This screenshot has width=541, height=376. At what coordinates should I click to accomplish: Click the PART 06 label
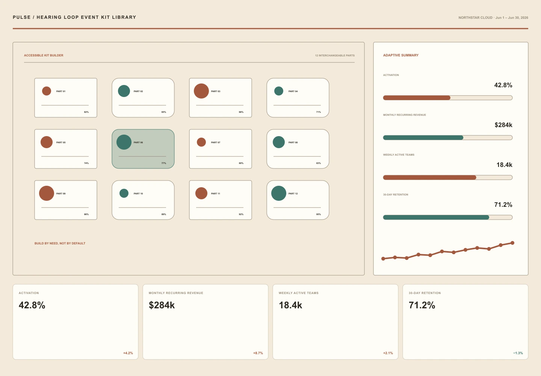pos(138,143)
